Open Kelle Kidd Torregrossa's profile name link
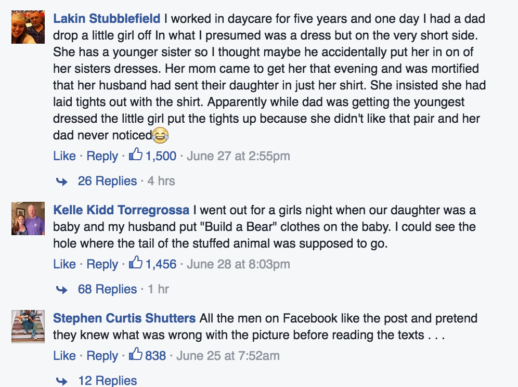Screen dimensions: 518x387 tap(121, 211)
